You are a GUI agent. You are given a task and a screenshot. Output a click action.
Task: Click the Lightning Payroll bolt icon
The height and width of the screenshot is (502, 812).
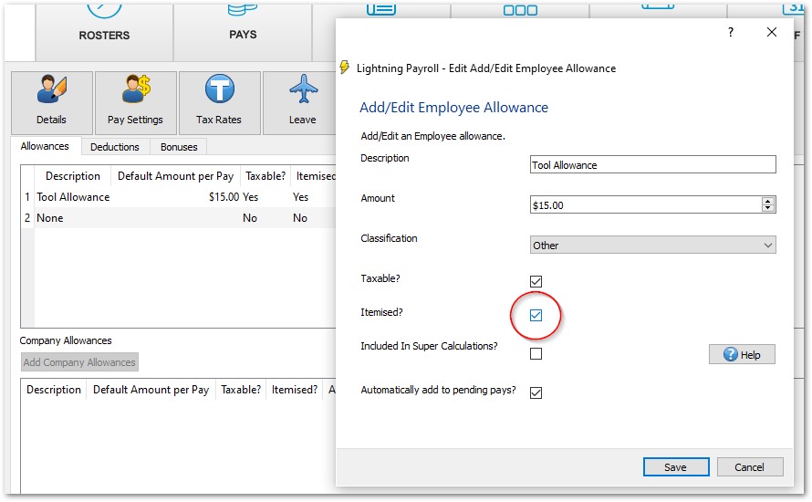point(344,68)
